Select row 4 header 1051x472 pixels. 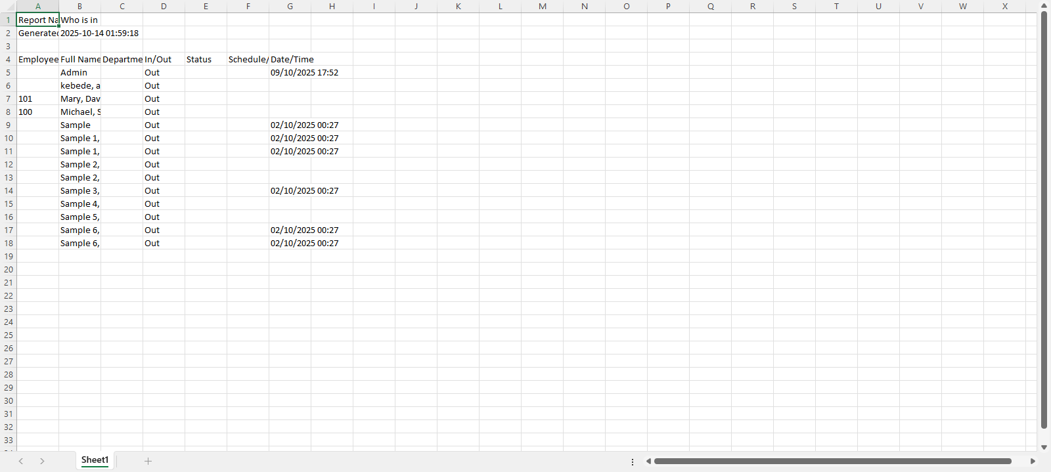[x=9, y=59]
